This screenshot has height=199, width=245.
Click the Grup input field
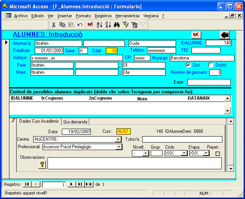156,153
